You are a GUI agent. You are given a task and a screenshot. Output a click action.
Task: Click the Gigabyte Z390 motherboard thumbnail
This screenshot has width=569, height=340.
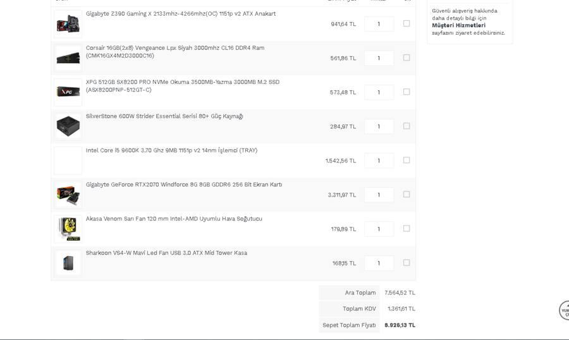(x=68, y=24)
